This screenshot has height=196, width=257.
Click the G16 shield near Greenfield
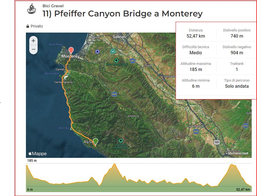pos(196,131)
